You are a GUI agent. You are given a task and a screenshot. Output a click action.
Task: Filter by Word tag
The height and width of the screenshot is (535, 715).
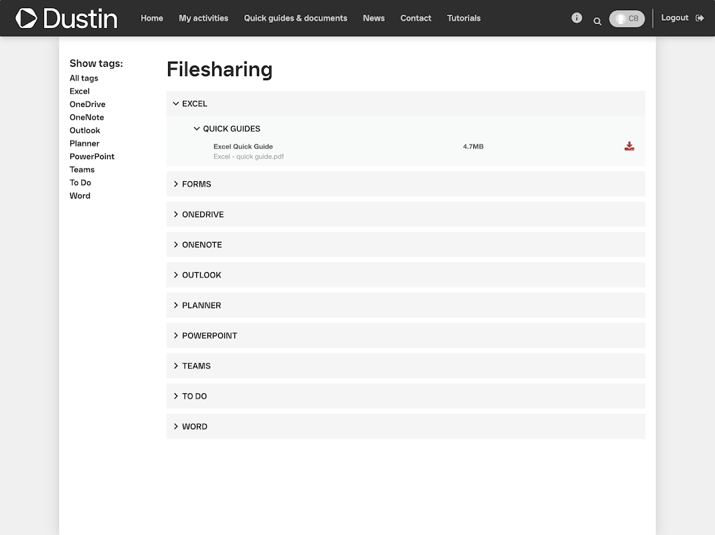[x=80, y=196]
